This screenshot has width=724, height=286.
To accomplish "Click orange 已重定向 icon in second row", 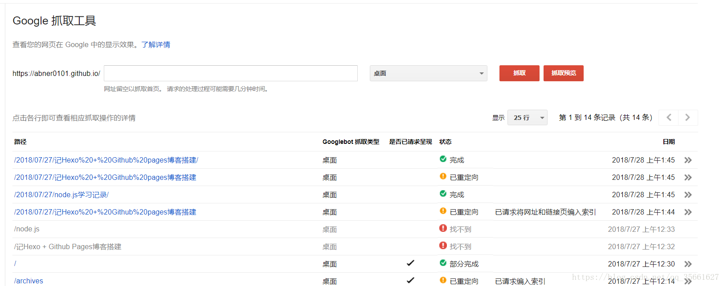I will pyautogui.click(x=443, y=176).
